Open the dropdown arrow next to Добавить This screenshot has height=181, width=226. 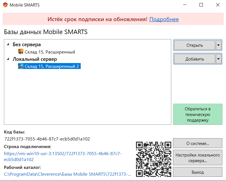tap(218, 59)
